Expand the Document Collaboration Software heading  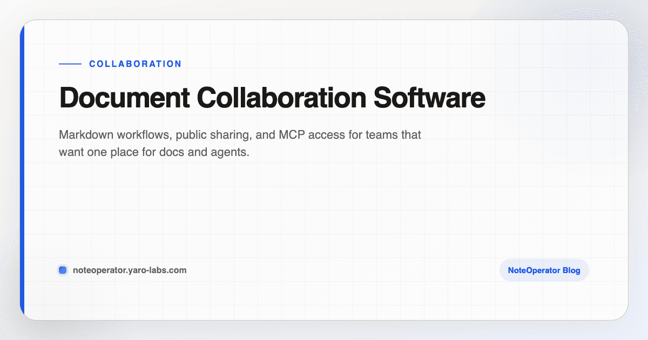272,98
